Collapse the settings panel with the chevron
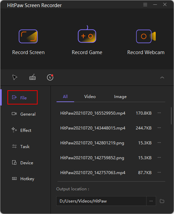 click(162, 77)
